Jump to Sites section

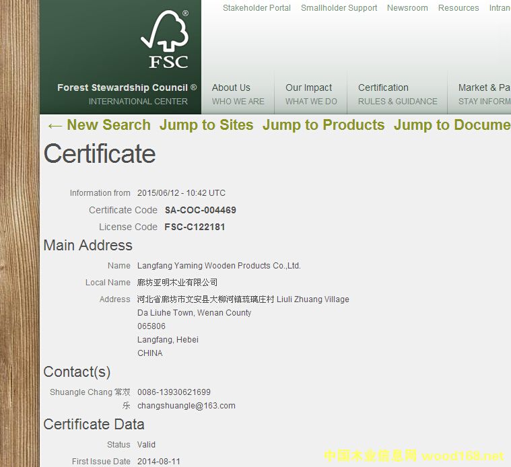tap(206, 125)
